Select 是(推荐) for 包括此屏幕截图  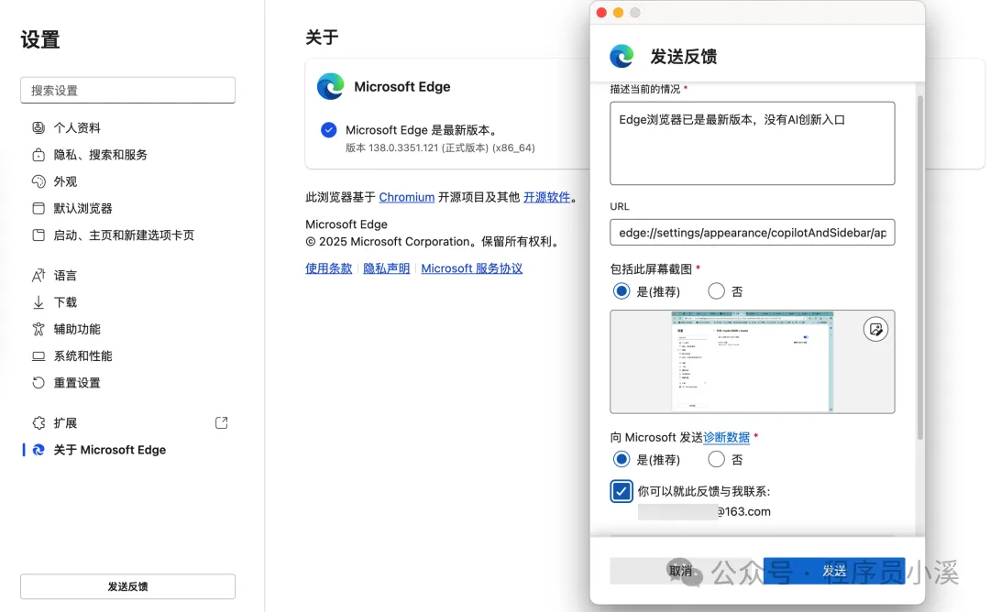[621, 290]
